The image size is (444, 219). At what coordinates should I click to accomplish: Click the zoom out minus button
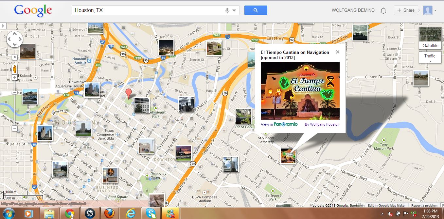[14, 128]
